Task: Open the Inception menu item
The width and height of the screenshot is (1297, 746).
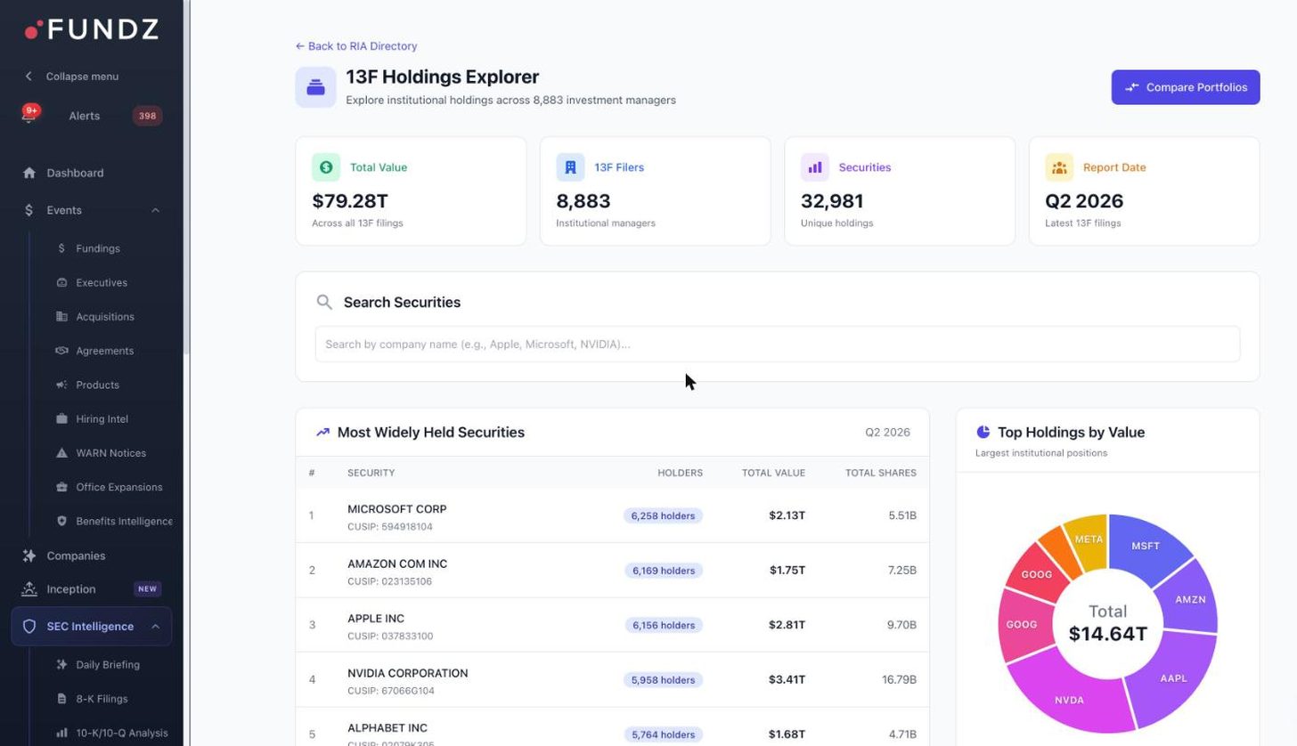Action: (x=92, y=589)
